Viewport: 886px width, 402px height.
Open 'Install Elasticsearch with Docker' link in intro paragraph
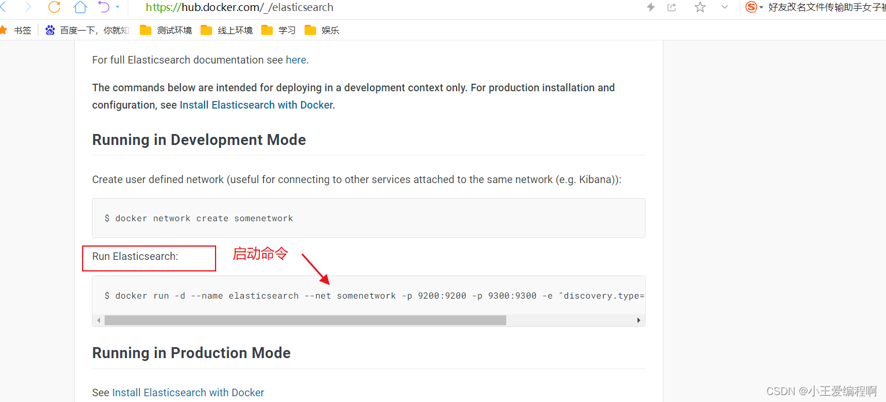coord(256,105)
